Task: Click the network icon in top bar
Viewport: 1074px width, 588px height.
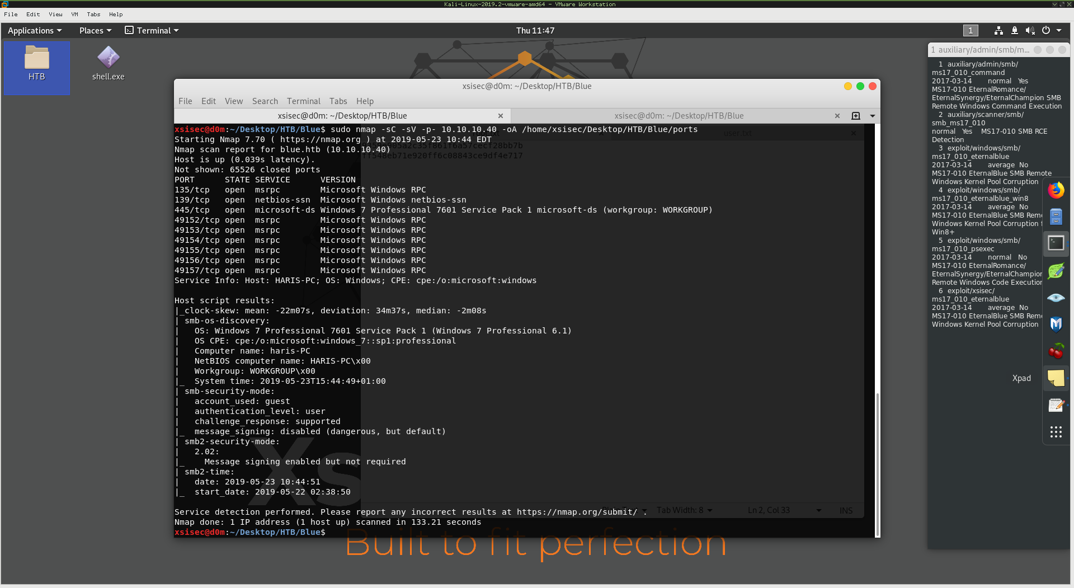Action: 998,31
